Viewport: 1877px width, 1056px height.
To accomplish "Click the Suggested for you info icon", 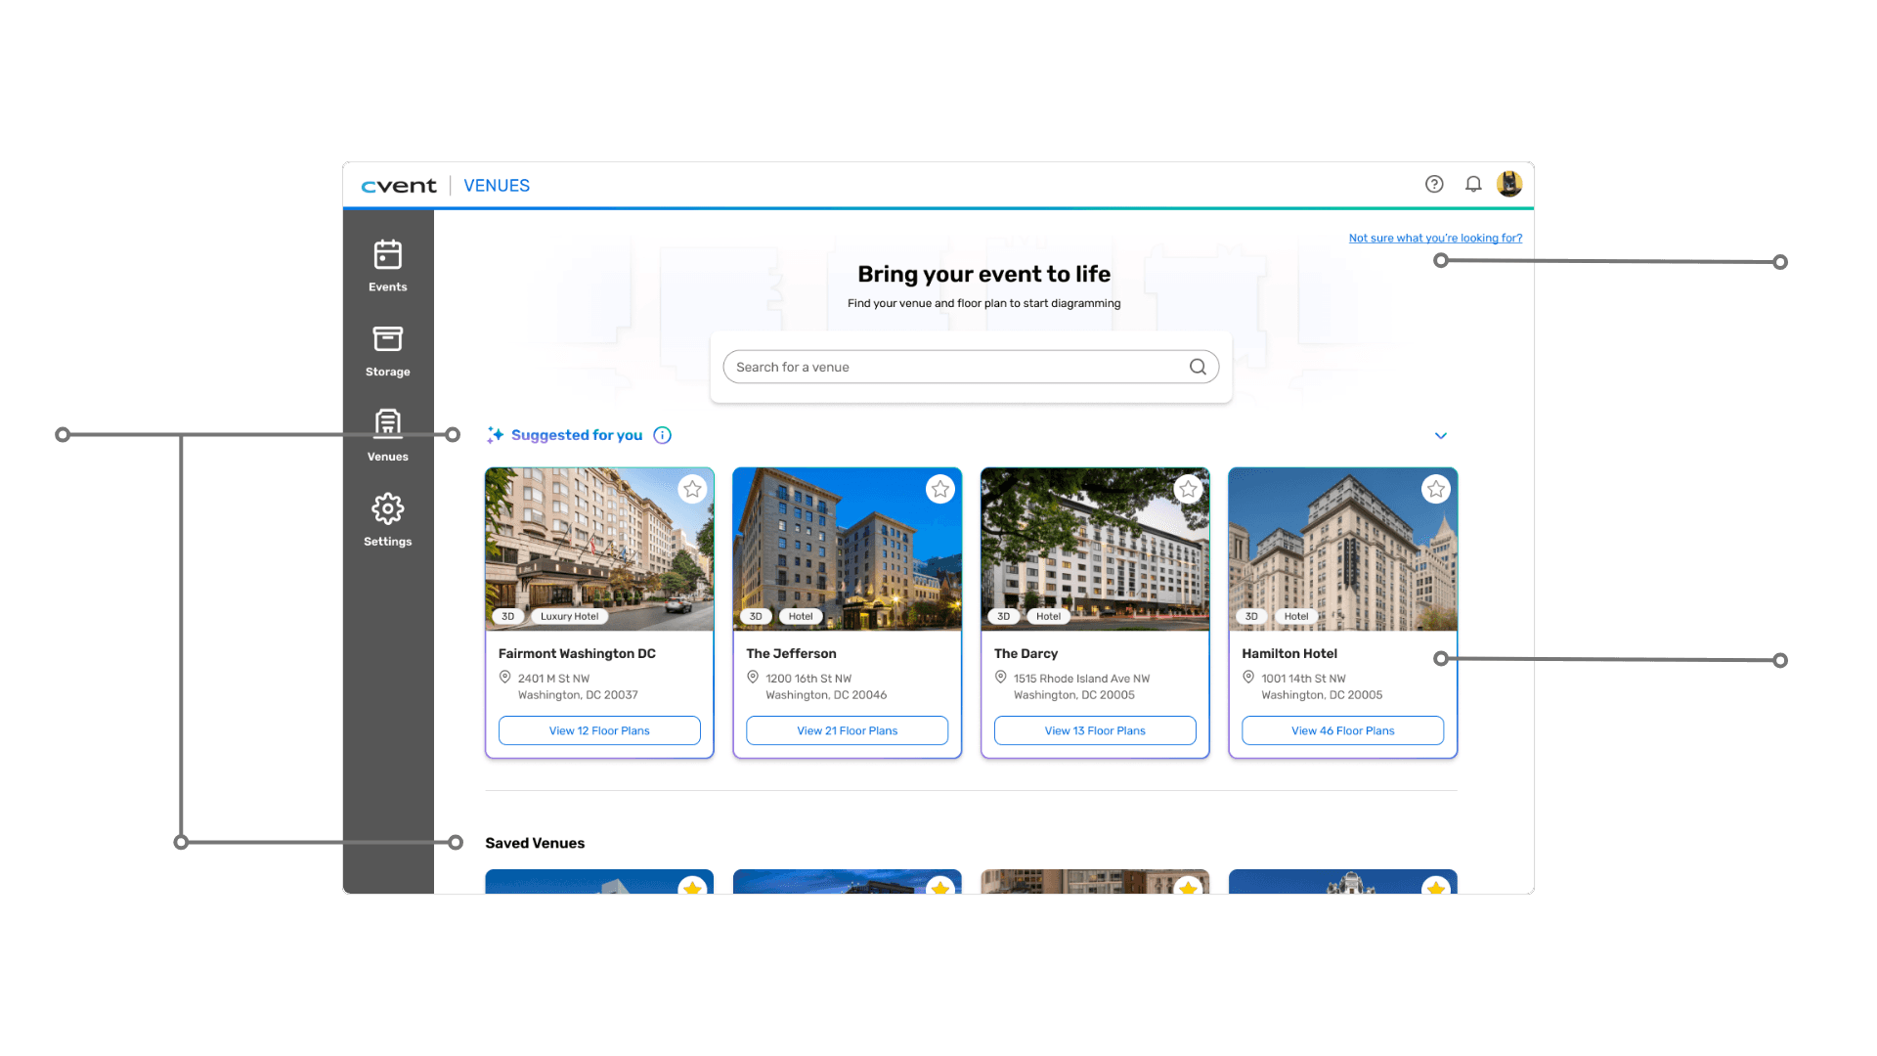I will click(663, 435).
